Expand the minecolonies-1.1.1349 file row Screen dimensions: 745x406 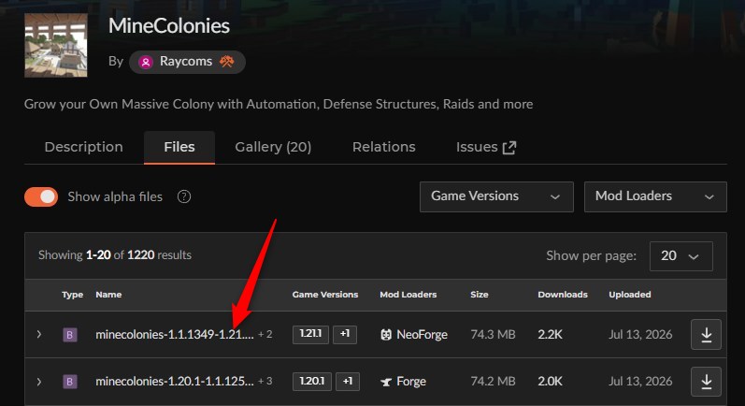pos(39,335)
